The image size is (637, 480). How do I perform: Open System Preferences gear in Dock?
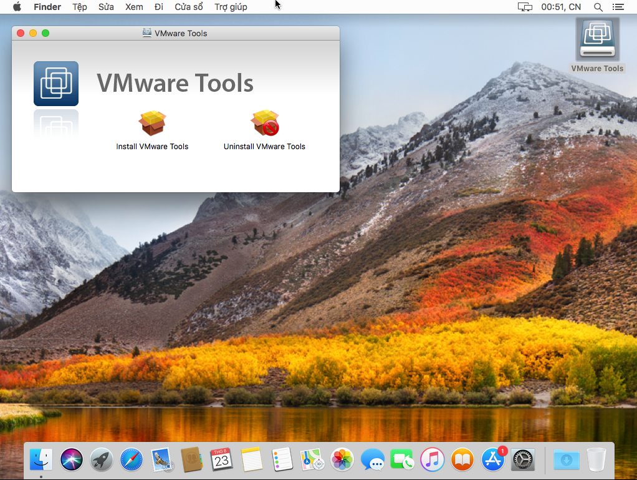tap(522, 459)
